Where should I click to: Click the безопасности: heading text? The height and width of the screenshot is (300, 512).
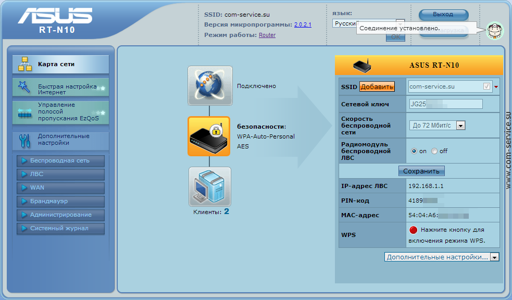(261, 127)
